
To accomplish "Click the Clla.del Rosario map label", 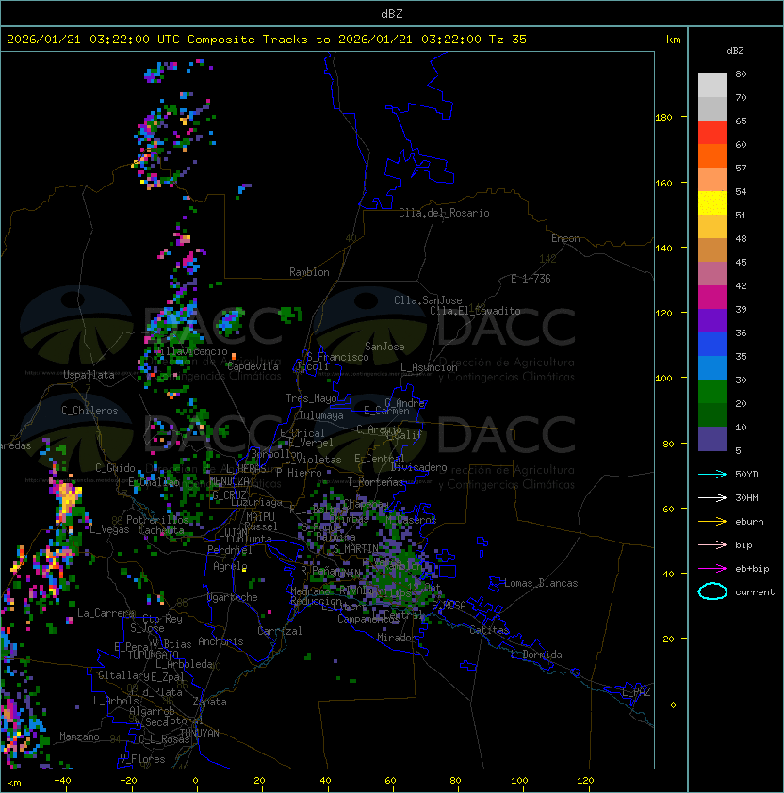I will click(444, 213).
